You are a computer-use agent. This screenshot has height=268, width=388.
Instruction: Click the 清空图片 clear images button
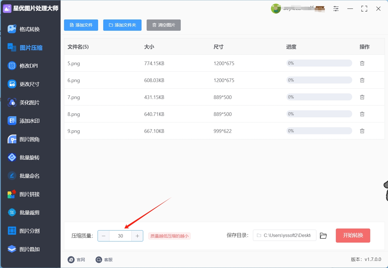click(x=164, y=25)
